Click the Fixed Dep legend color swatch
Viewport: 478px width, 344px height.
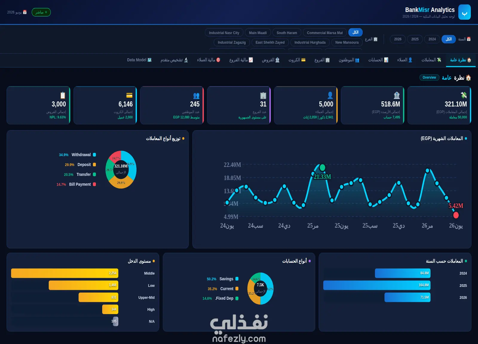click(237, 298)
